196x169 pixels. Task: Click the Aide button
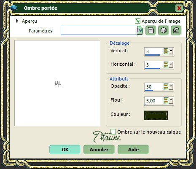pyautogui.click(x=133, y=150)
